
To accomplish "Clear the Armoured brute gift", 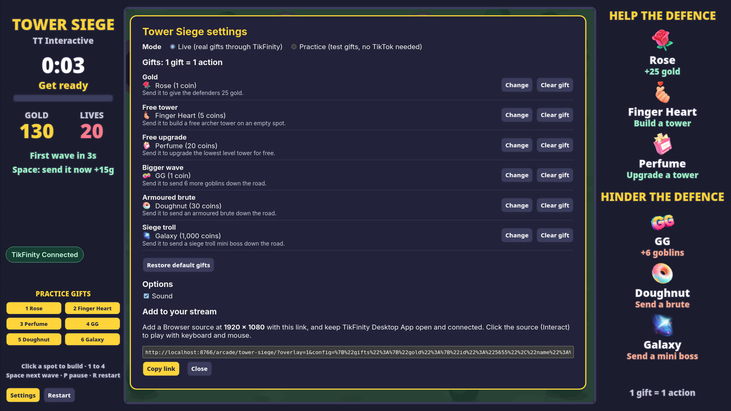I will 555,205.
